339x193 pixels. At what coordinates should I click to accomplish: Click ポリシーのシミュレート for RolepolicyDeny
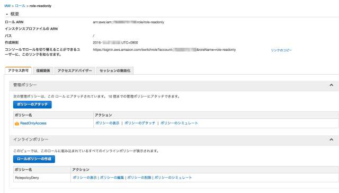tap(173, 178)
